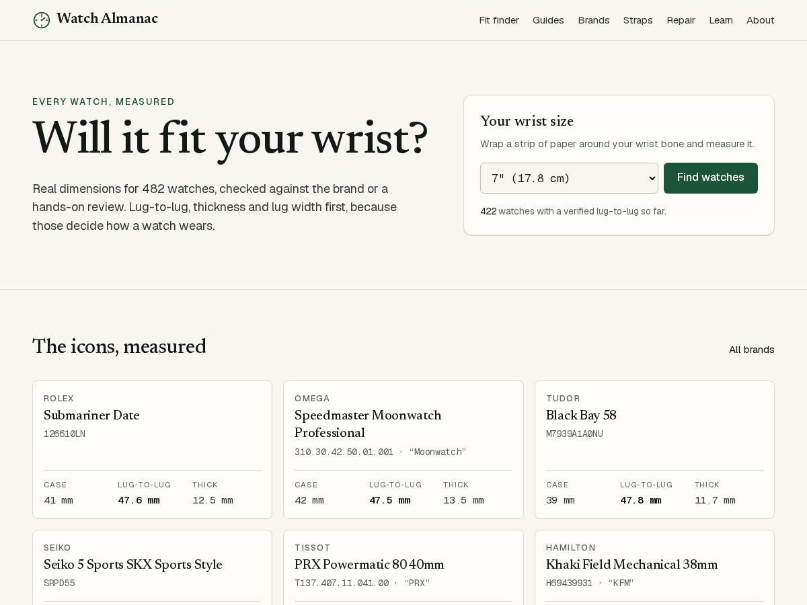Click the 42 mm case value
The width and height of the screenshot is (807, 605).
(x=309, y=500)
